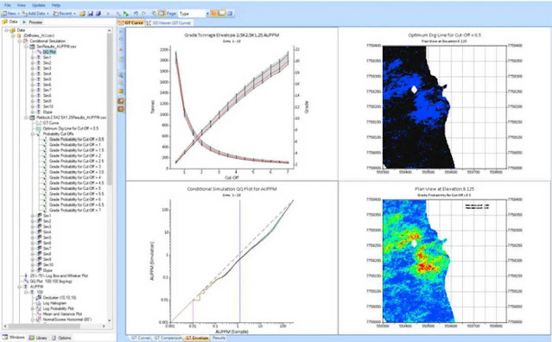Screen dimensions: 552x342
Task: Switch to Results bottom tab
Action: tap(219, 338)
